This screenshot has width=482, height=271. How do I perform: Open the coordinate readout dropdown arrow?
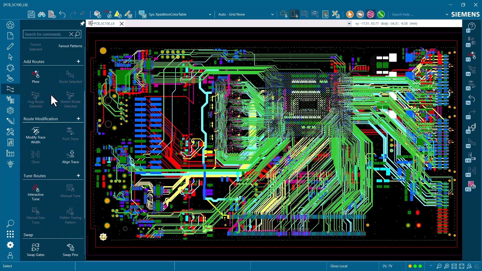[349, 23]
